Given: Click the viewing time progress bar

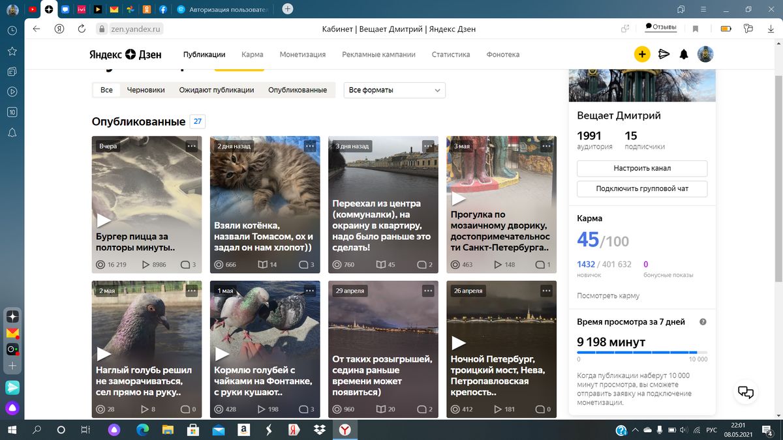Looking at the screenshot, I should point(642,353).
